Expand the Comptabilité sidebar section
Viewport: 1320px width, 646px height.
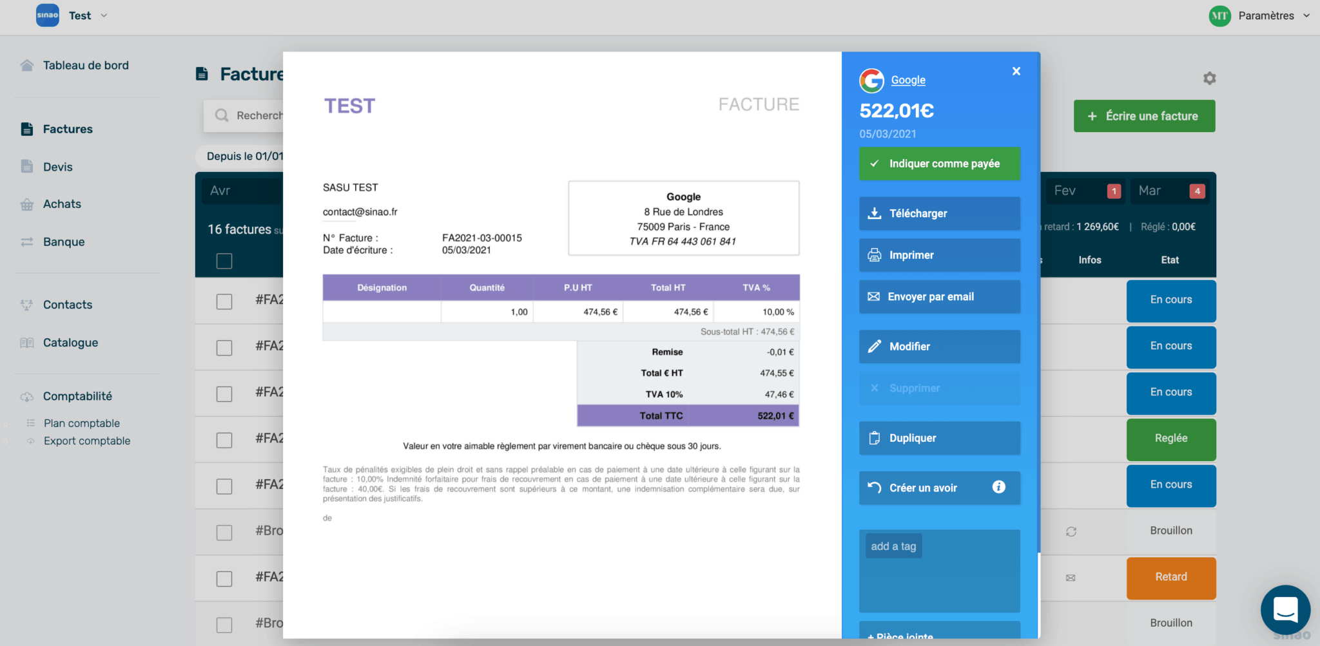tap(77, 396)
